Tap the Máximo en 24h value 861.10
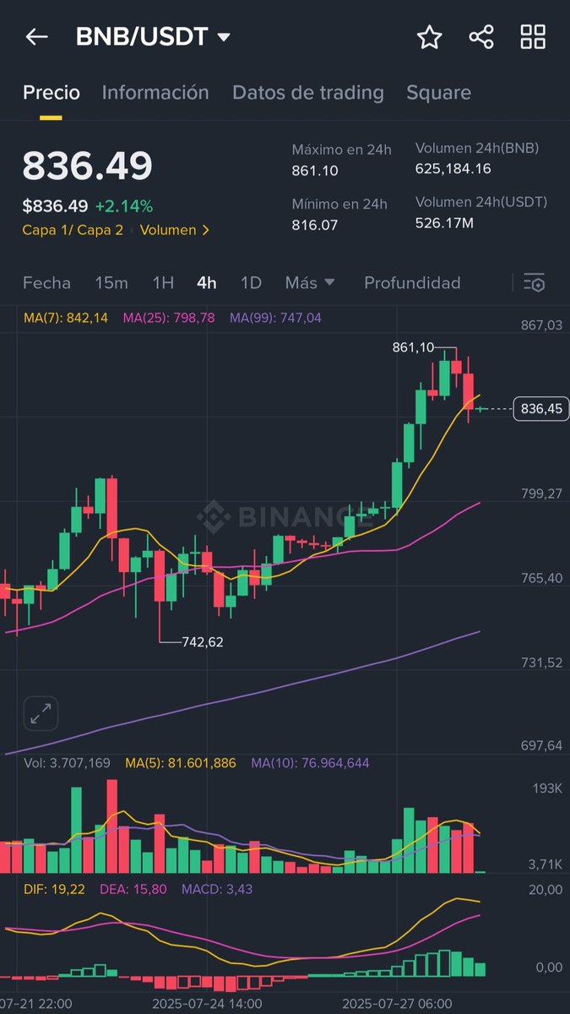Viewport: 570px width, 1014px height. [315, 170]
